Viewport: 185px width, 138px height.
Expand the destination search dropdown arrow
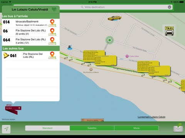[x=170, y=7]
